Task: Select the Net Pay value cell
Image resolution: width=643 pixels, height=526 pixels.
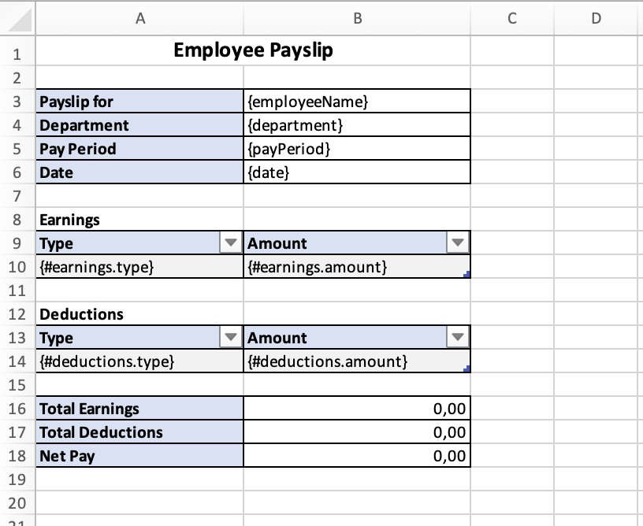Action: coord(357,456)
